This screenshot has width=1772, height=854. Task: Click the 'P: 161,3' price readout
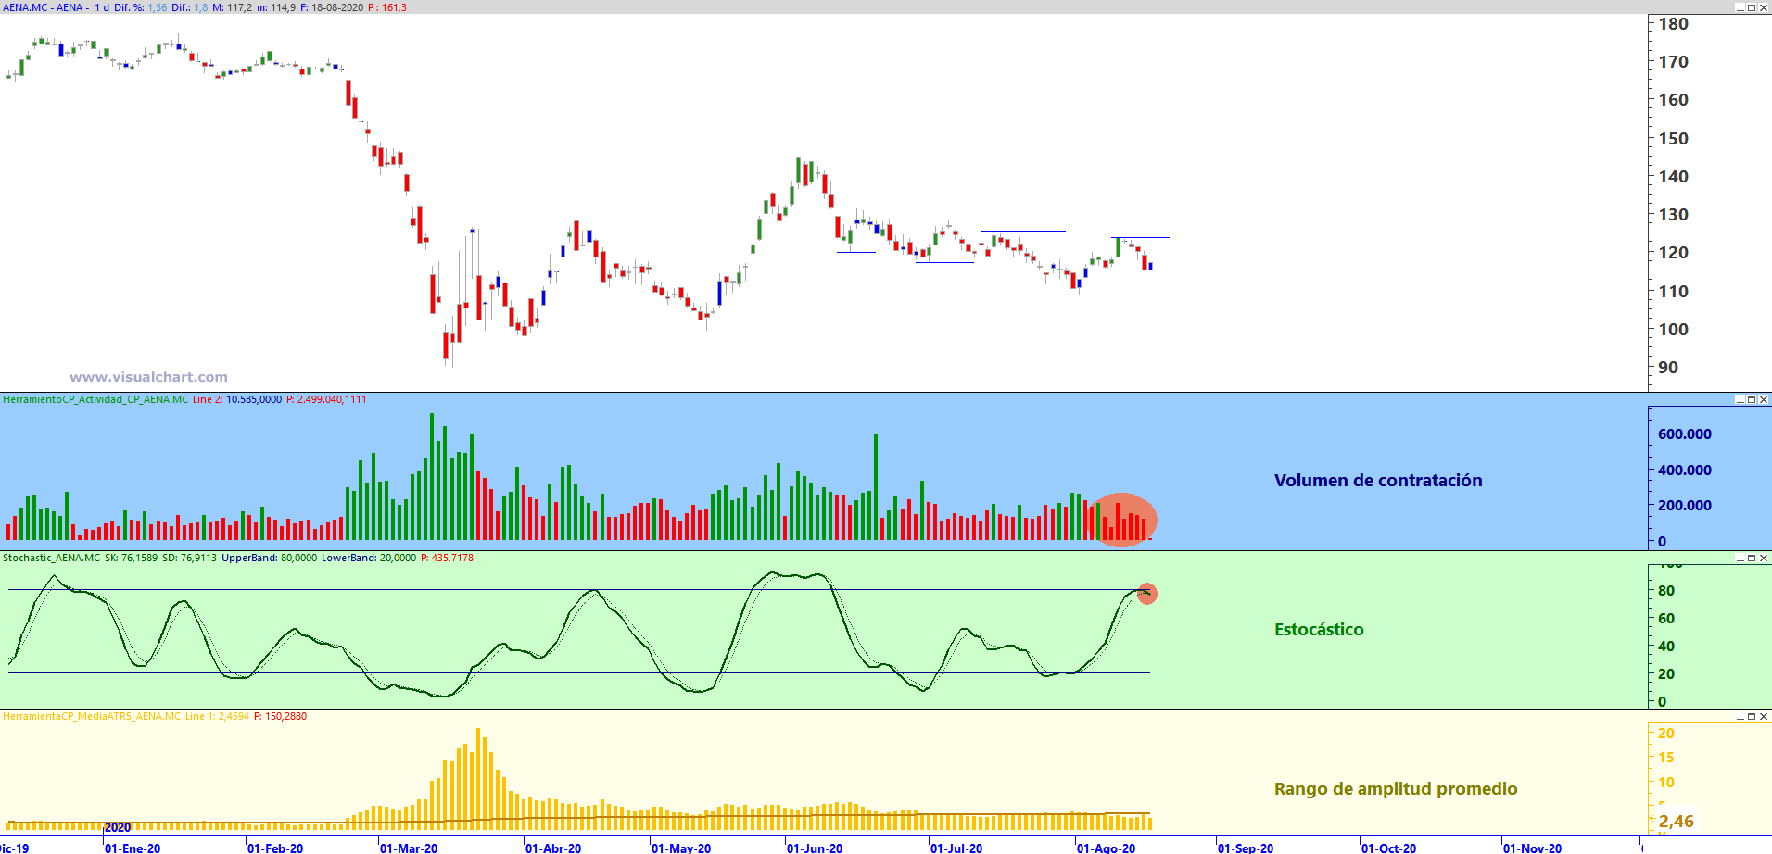(x=387, y=7)
